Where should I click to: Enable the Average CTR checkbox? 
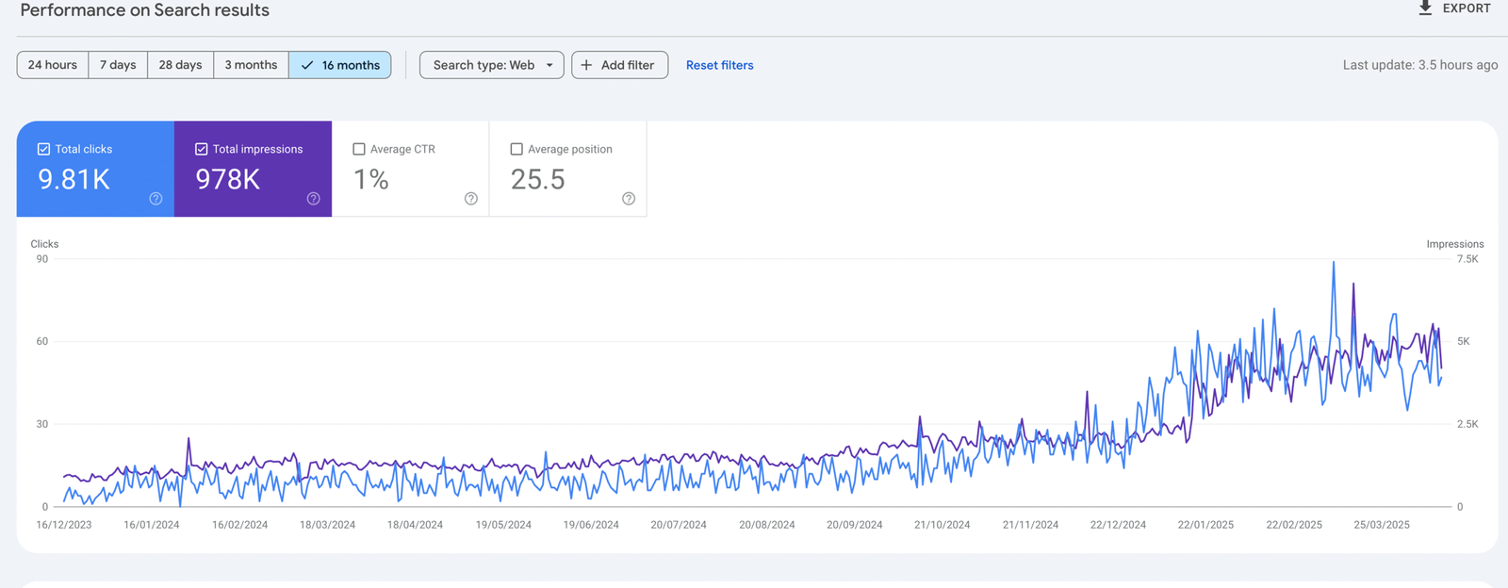click(359, 149)
